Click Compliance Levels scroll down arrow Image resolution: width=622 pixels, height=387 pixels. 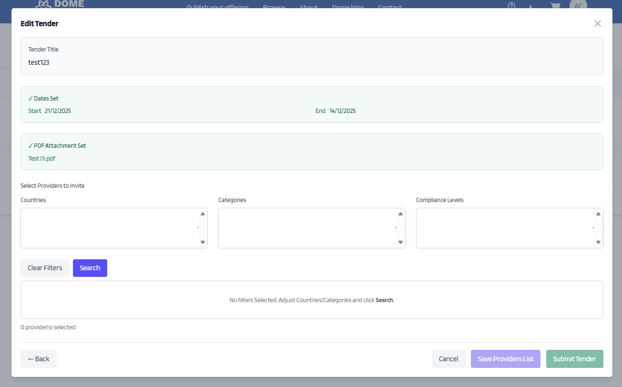click(598, 242)
